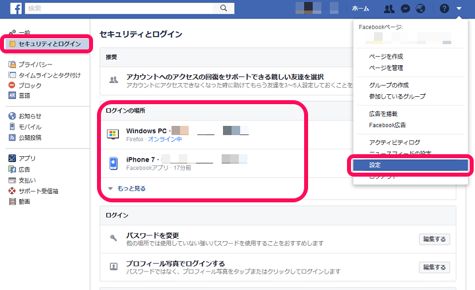Select ページを管理 in dropdown menu
The width and height of the screenshot is (475, 290).
point(386,68)
